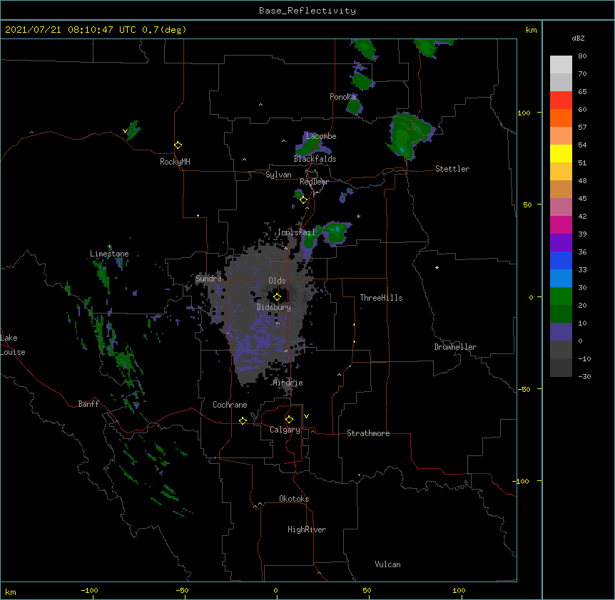The image size is (615, 600).
Task: Click the Sundre town label
Action: 208,279
